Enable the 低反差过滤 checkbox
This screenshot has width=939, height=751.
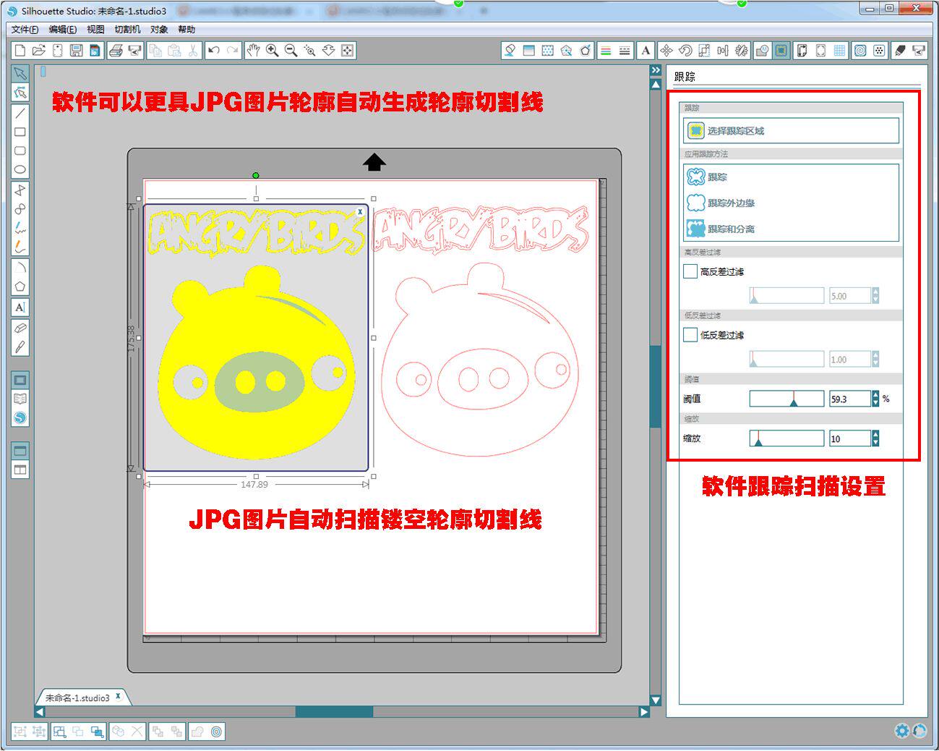tap(690, 335)
